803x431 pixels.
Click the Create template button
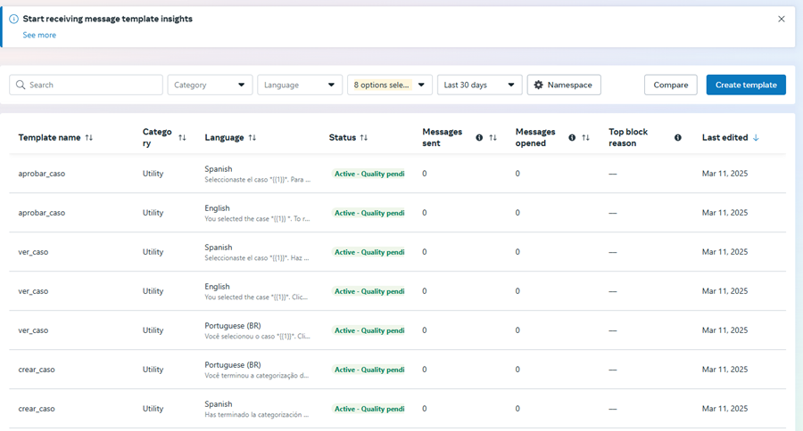[746, 85]
